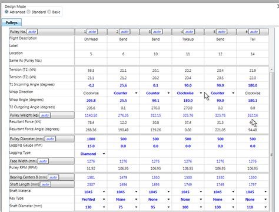
Task: Click the auto button beside Pulley No.
Action: click(x=32, y=32)
